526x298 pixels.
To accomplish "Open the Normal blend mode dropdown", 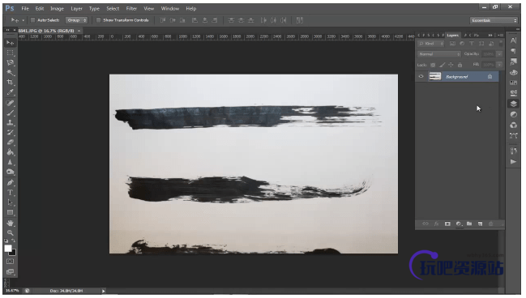I will tap(439, 54).
